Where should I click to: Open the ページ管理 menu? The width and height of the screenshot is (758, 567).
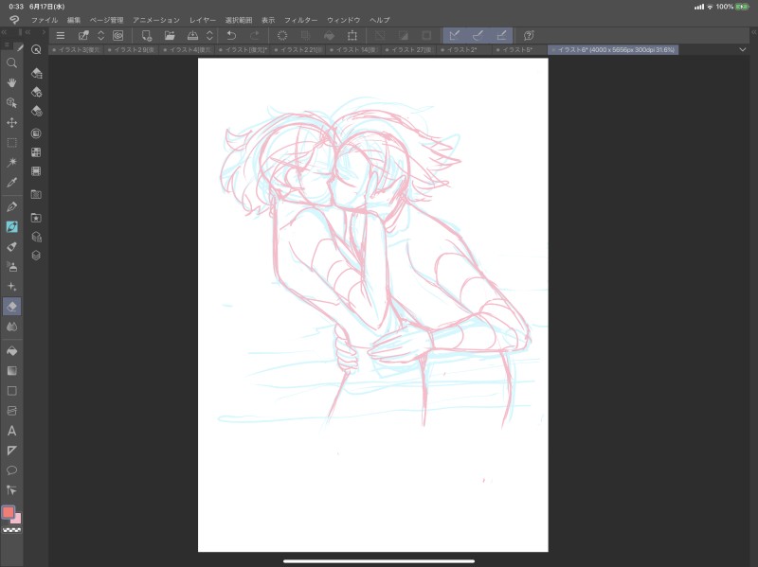click(107, 20)
